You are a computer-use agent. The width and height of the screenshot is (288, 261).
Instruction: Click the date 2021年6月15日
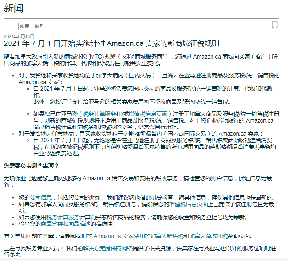19,36
